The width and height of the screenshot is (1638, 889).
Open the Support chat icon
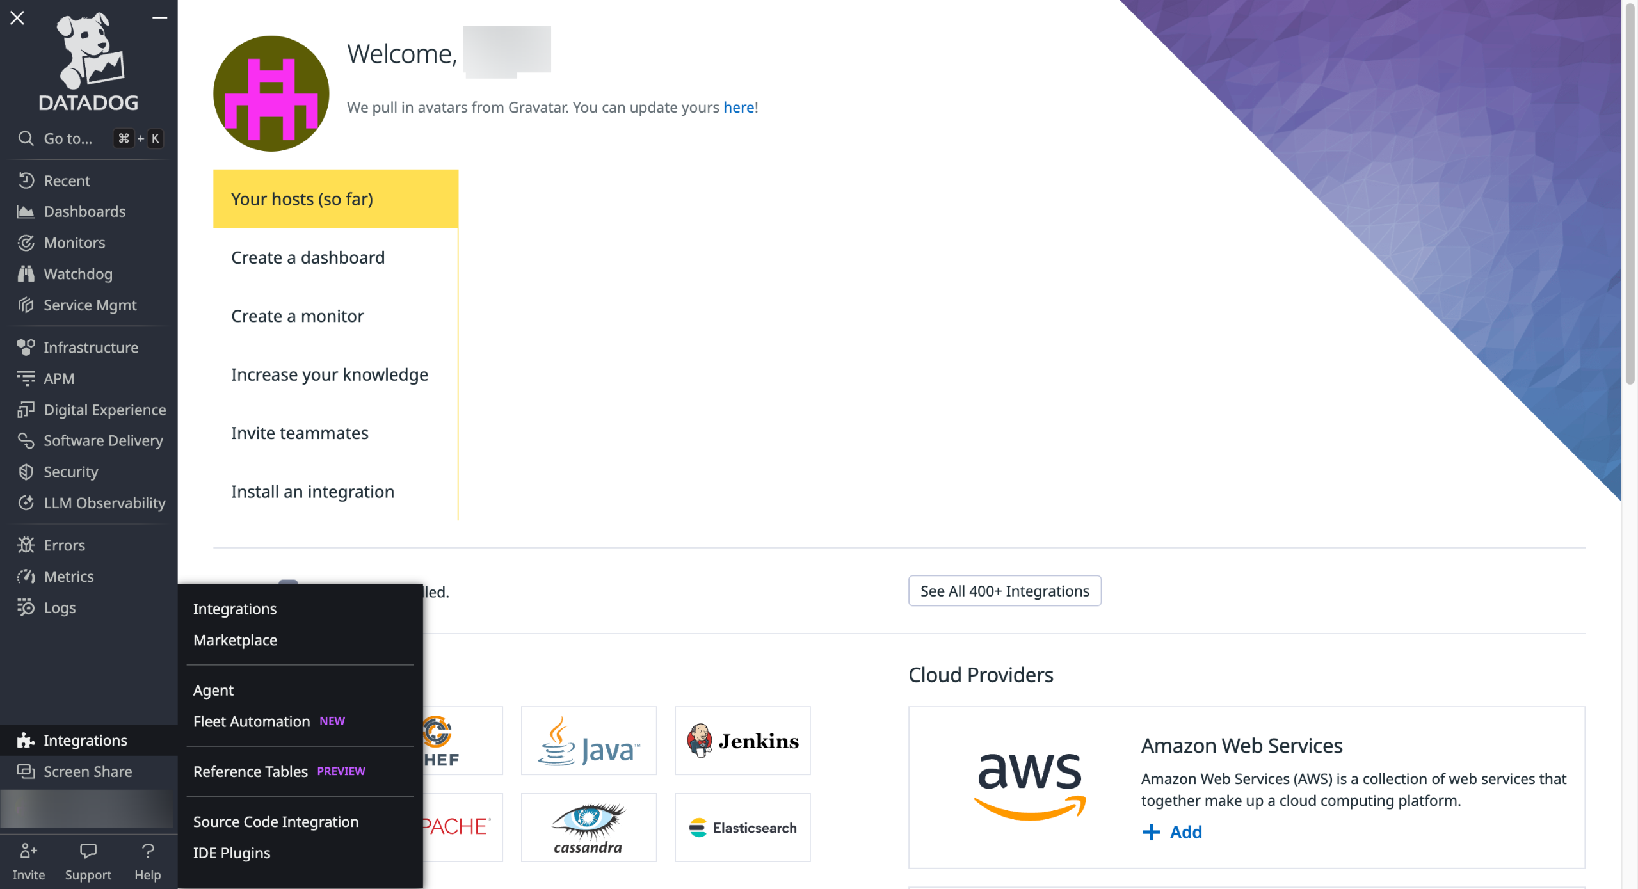pos(88,851)
